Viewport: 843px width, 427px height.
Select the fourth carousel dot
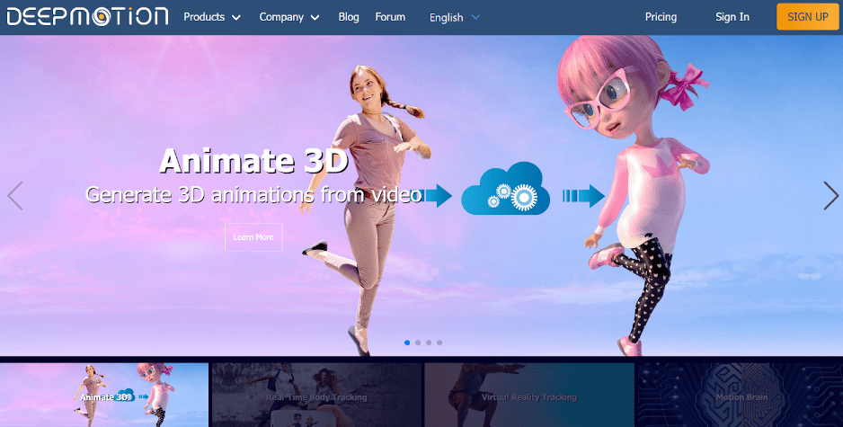439,342
